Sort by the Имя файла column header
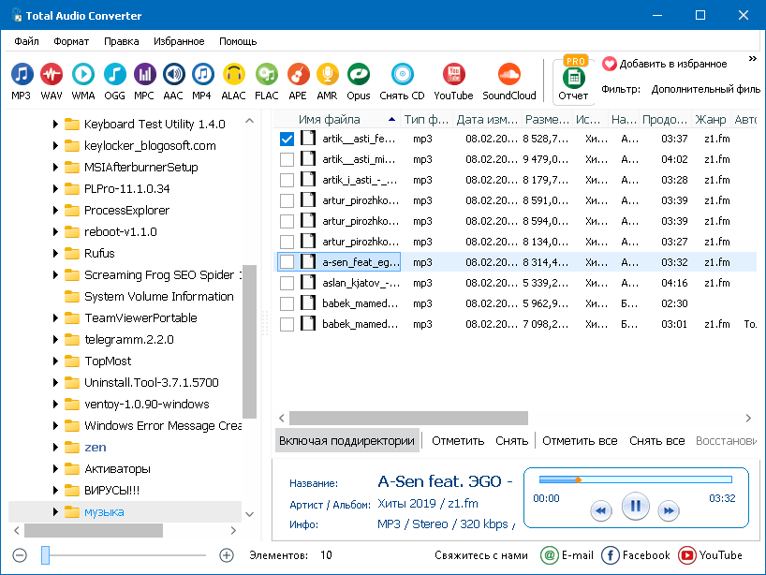This screenshot has width=766, height=575. coord(337,119)
